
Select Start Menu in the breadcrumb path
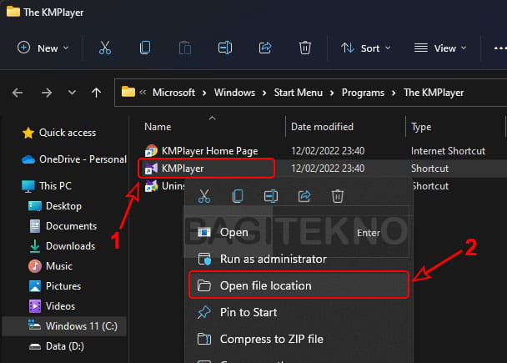point(299,93)
